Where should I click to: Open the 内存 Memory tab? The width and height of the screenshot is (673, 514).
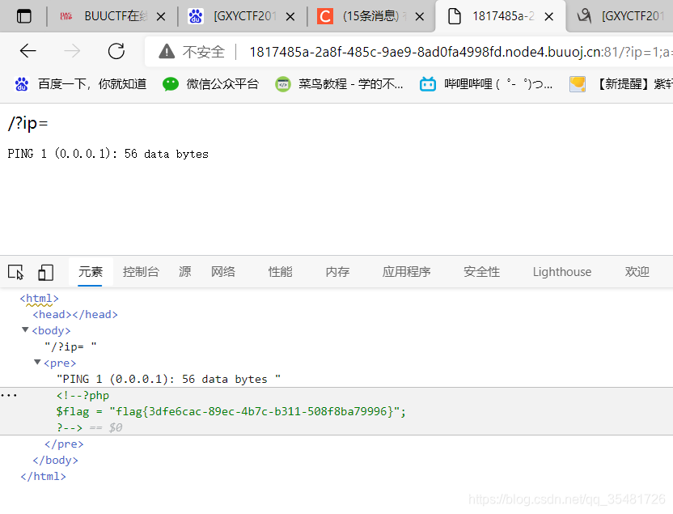click(337, 272)
